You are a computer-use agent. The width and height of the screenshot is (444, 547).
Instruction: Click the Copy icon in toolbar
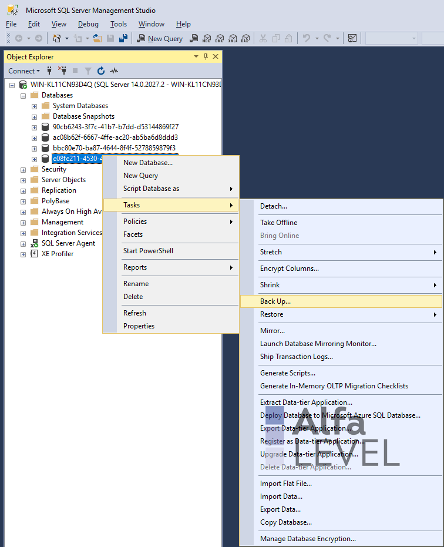pos(276,38)
